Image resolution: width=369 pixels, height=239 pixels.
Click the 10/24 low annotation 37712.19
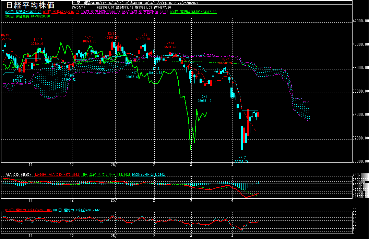(19, 79)
